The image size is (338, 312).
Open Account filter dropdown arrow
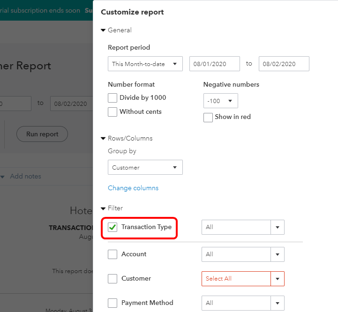click(x=278, y=254)
